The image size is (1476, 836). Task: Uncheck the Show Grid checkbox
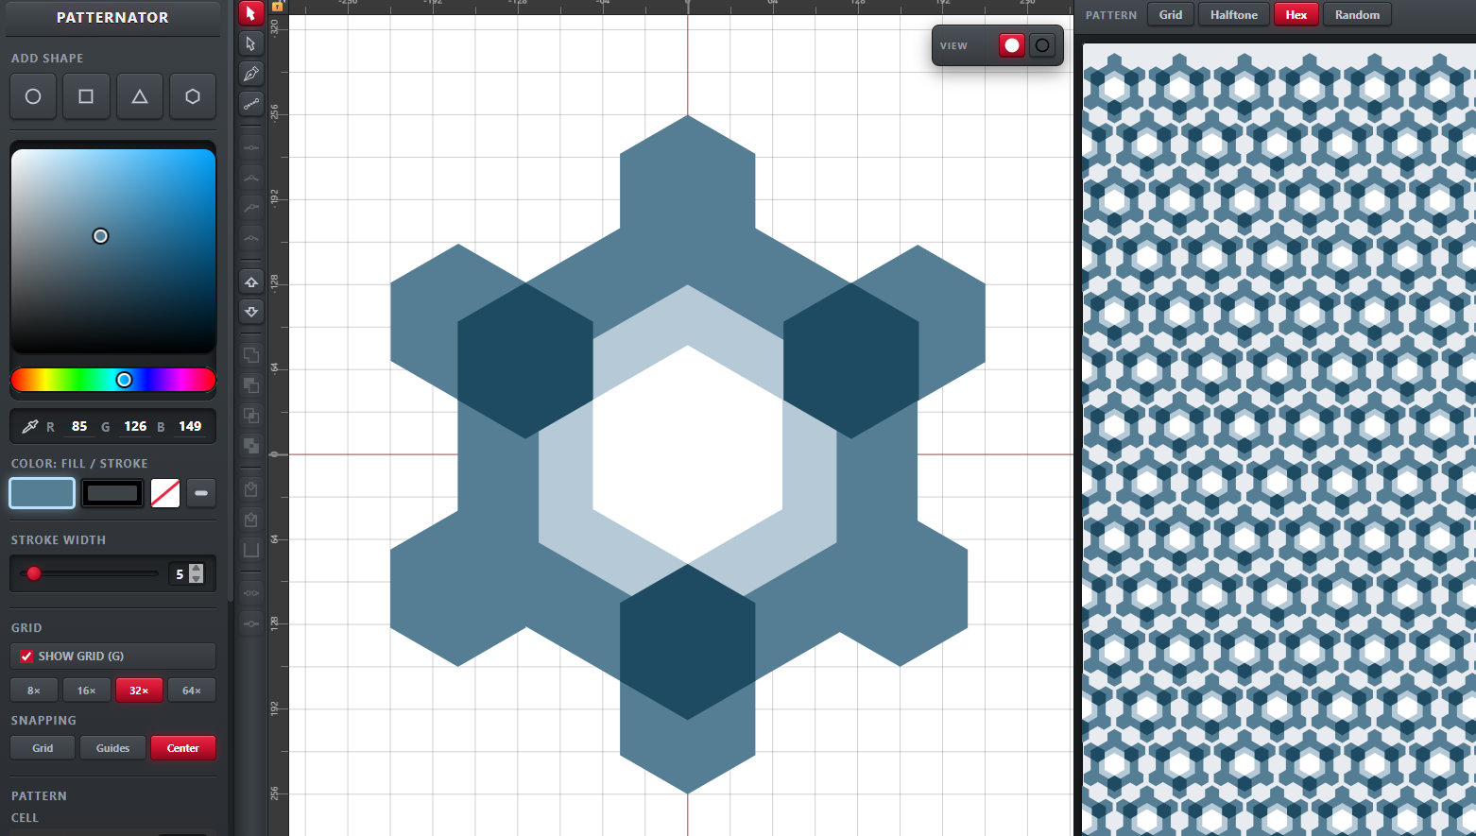(x=26, y=656)
